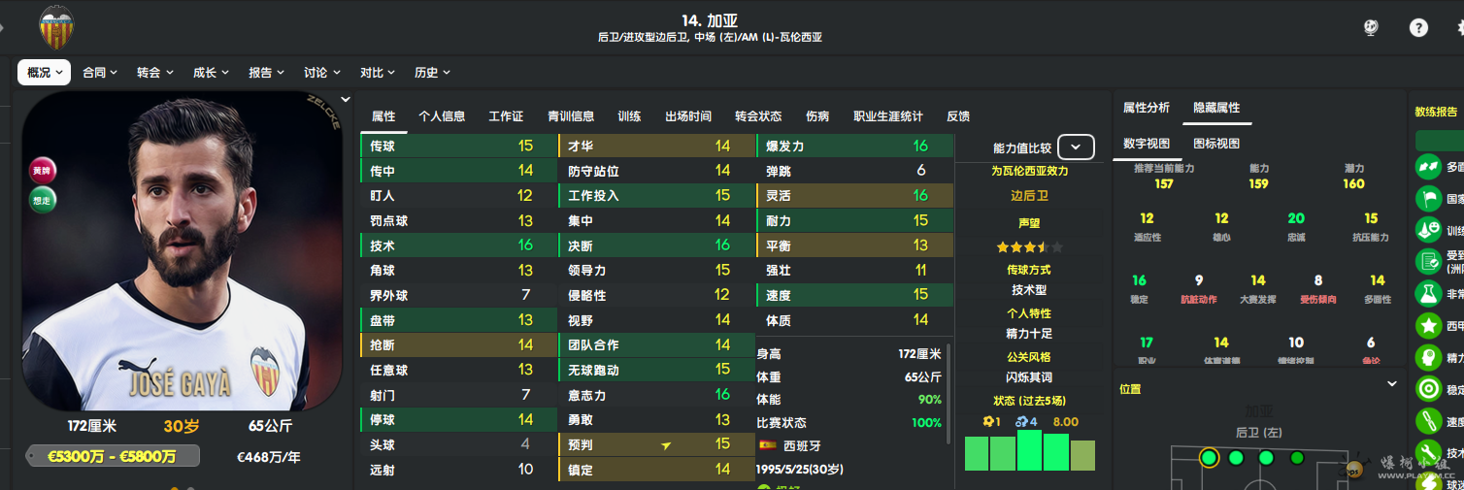Open the 能力值比较 comparison dropdown
1464x490 pixels.
1076,147
